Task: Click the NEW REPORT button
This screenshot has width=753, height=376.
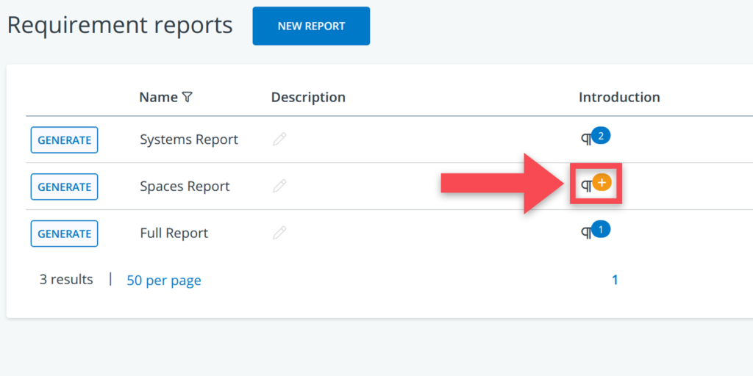Action: (311, 26)
